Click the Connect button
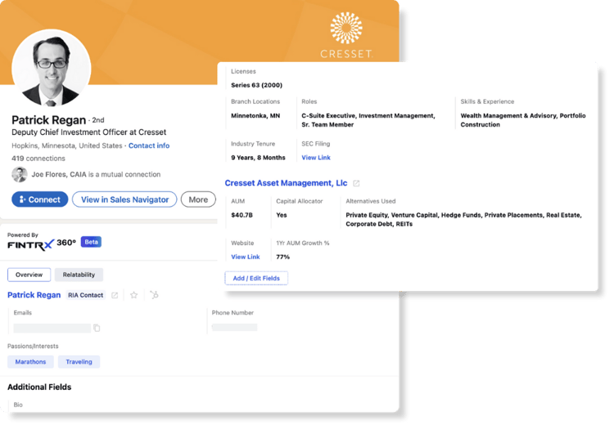Viewport: 614px width, 429px height. (39, 199)
